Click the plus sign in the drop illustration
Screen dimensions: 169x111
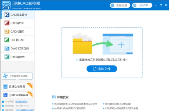coord(121,45)
